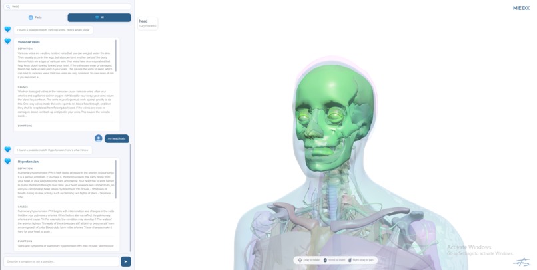Click the heart avatar beside the Hypertension match message

[7, 150]
